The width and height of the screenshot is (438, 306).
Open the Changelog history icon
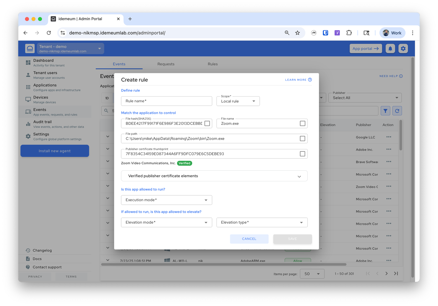pos(28,250)
